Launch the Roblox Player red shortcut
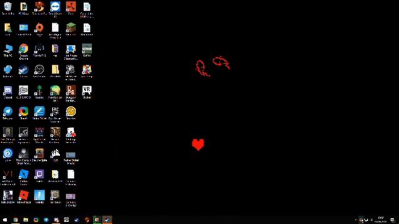The width and height of the screenshot is (399, 224). click(24, 195)
